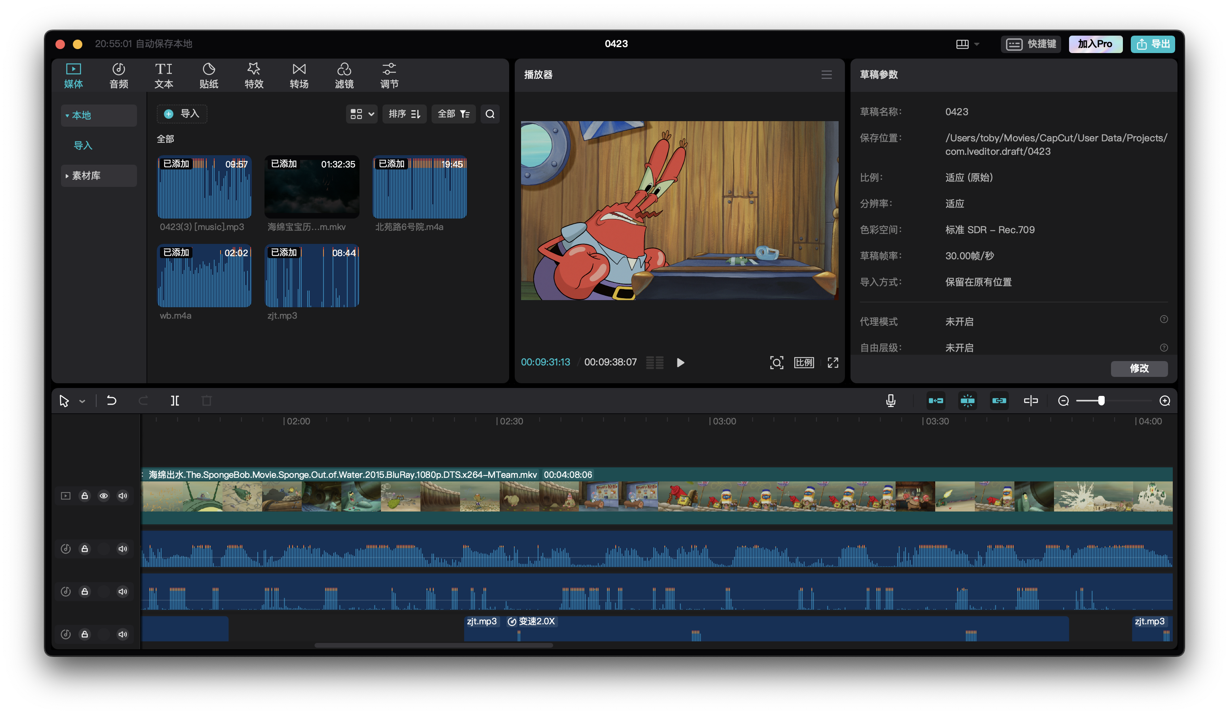Enter fullscreen preview mode
Screen dimensions: 1229x715
pos(833,362)
